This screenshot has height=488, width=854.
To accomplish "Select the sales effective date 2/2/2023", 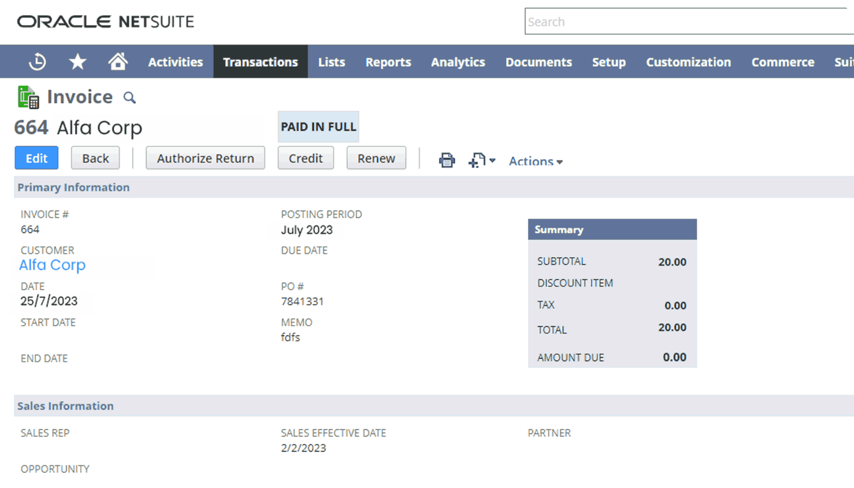I will [x=303, y=448].
